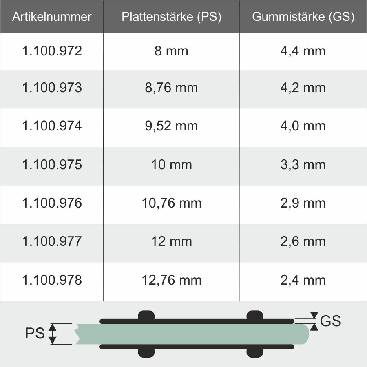Screen dimensions: 367x367
Task: Click the 4,4 mm rubber thickness cell
Action: point(303,52)
